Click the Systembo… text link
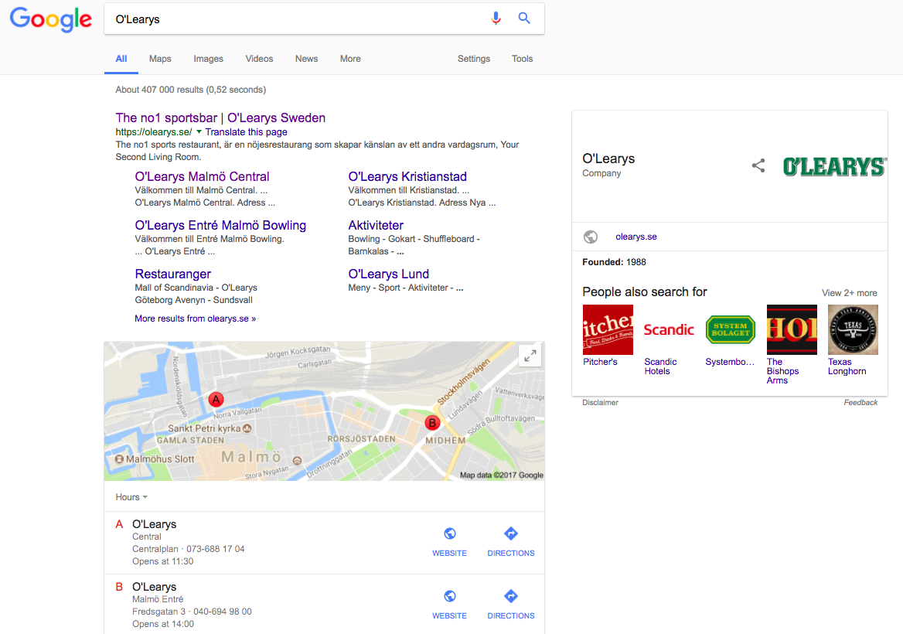This screenshot has width=903, height=634. coord(730,362)
